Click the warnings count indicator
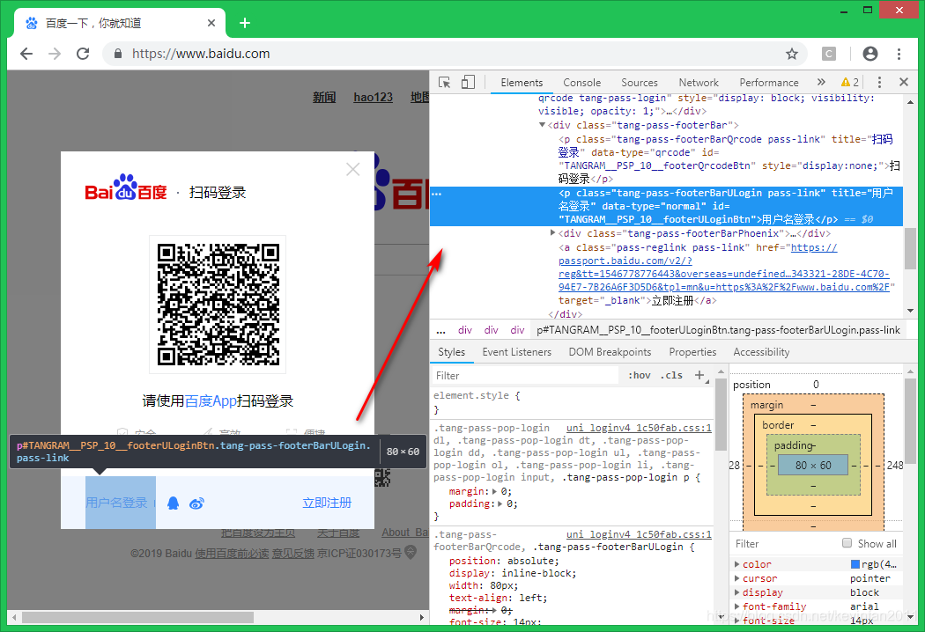 [850, 82]
